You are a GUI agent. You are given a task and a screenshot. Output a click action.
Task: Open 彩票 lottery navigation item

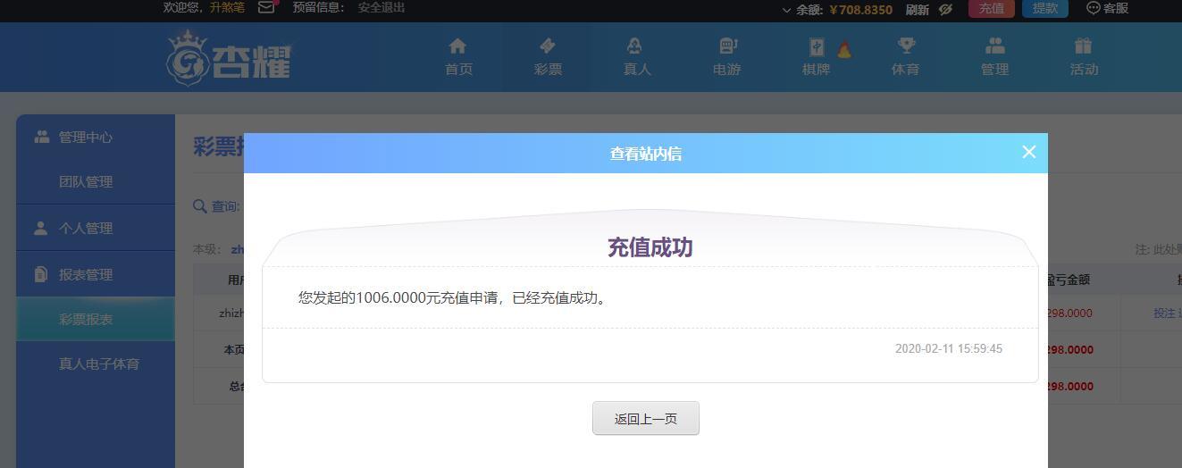coord(548,56)
